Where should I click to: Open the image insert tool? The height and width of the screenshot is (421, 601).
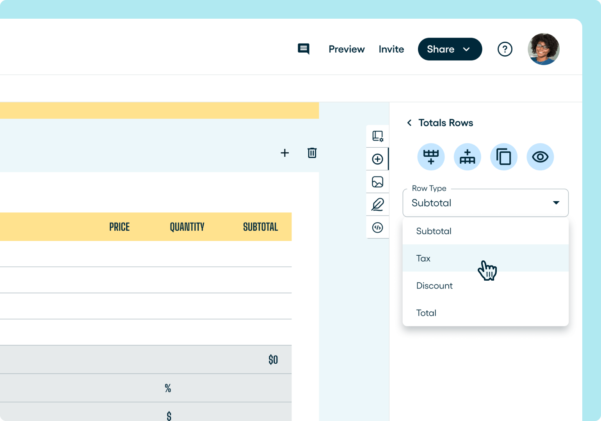click(x=377, y=182)
